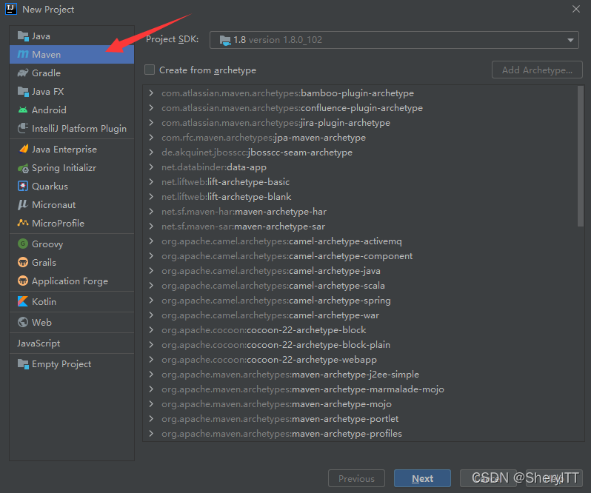Image resolution: width=591 pixels, height=493 pixels.
Task: Expand the jbosscc-seam-archetype entry
Action: pos(151,152)
